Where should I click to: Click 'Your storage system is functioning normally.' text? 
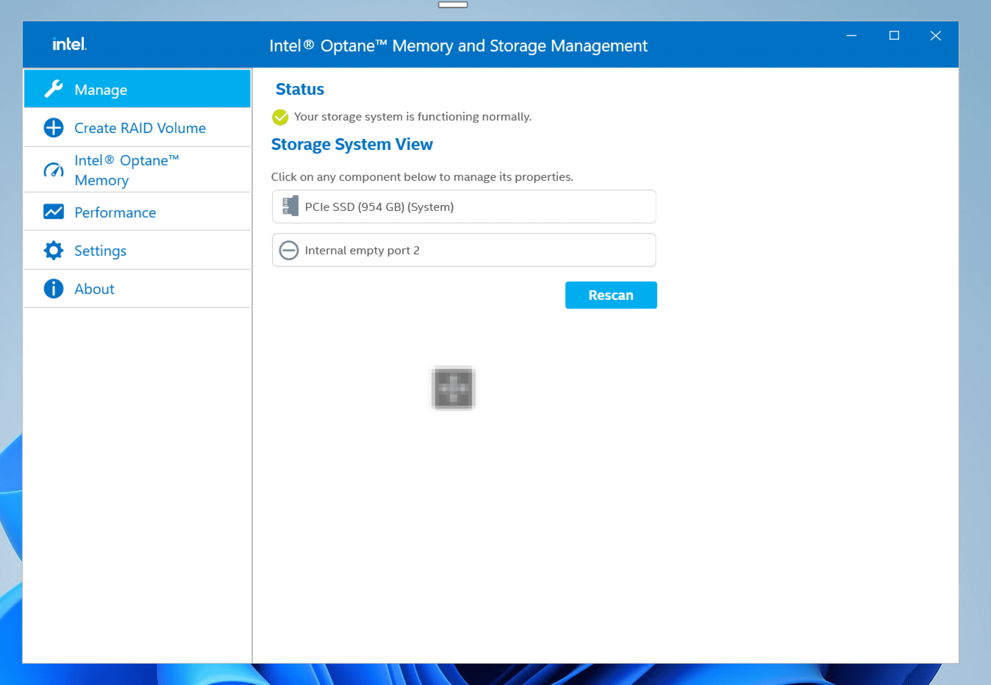413,117
